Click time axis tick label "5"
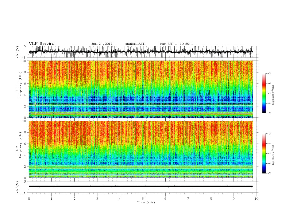Viewport: 289px width, 223px height. pos(143,199)
